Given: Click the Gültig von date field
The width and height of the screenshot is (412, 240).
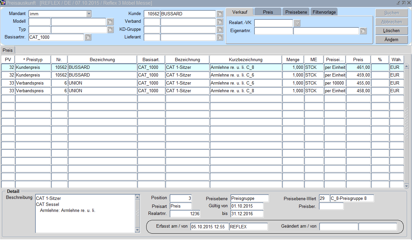Looking at the screenshot, I should click(x=247, y=206).
